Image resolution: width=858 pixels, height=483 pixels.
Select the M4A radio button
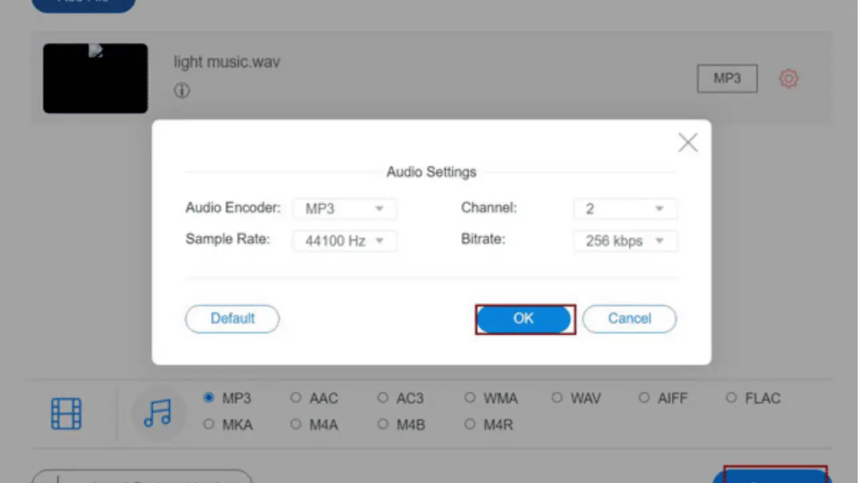pyautogui.click(x=296, y=425)
